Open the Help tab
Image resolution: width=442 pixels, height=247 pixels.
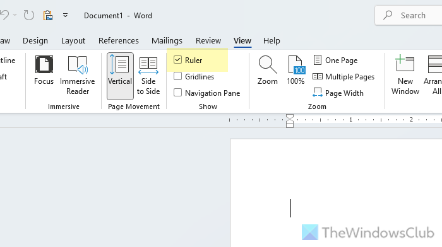click(x=272, y=41)
